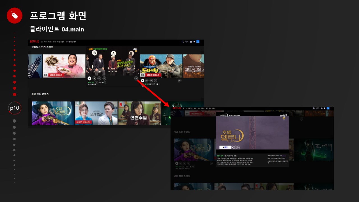
Task: Like the JTBC talk show card
Action: coord(99,79)
